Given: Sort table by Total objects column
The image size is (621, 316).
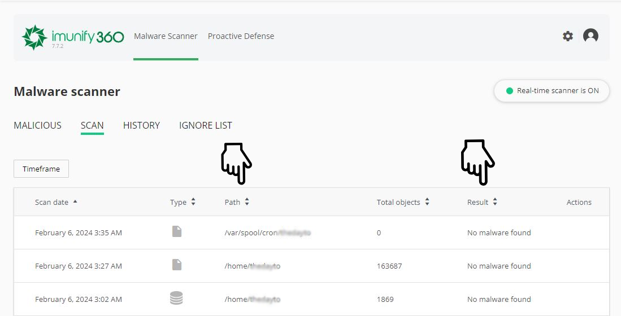Looking at the screenshot, I should (427, 202).
